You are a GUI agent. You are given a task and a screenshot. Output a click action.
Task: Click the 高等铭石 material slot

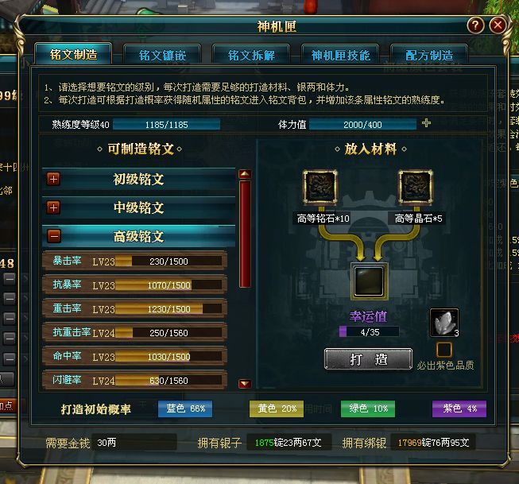(x=320, y=187)
